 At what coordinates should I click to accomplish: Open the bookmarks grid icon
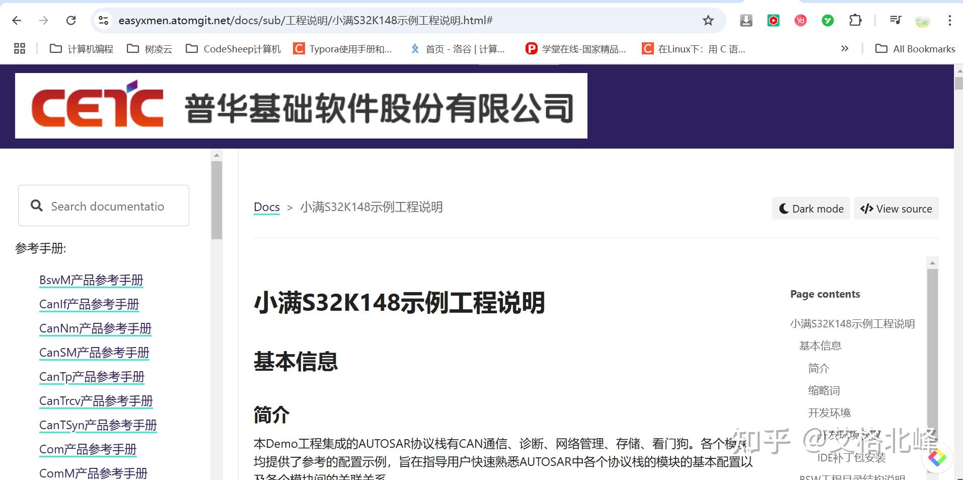tap(20, 48)
